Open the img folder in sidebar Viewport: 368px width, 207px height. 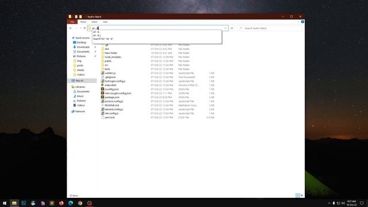[79, 61]
